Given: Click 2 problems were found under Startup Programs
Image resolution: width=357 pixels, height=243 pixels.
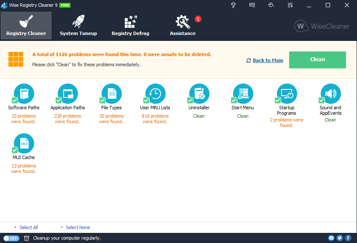Looking at the screenshot, I should (x=287, y=123).
